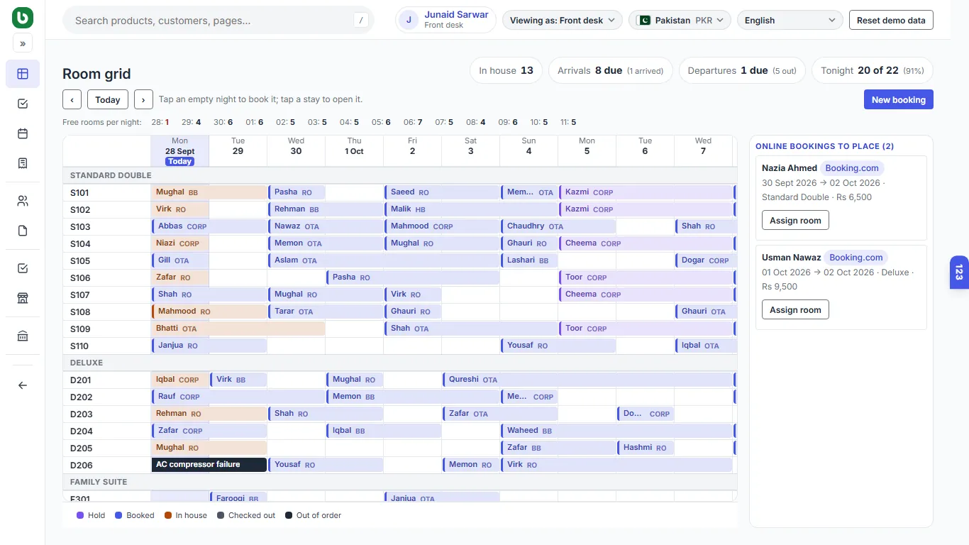
Task: Open Qureshi OTA stay in room D201
Action: 588,380
